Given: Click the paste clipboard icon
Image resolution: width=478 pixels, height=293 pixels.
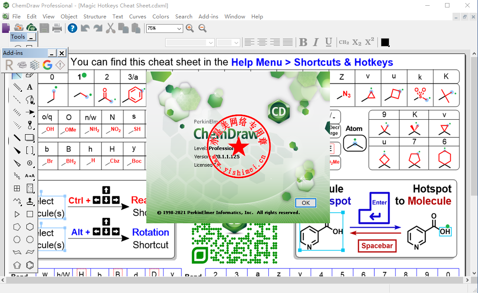Looking at the screenshot, I should [x=136, y=29].
